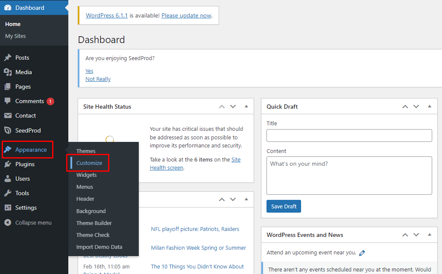The image size is (442, 274).
Task: Open My Sites in the sidebar
Action: [15, 36]
